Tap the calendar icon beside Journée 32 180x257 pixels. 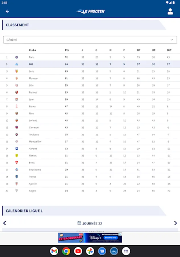[x=79, y=223]
